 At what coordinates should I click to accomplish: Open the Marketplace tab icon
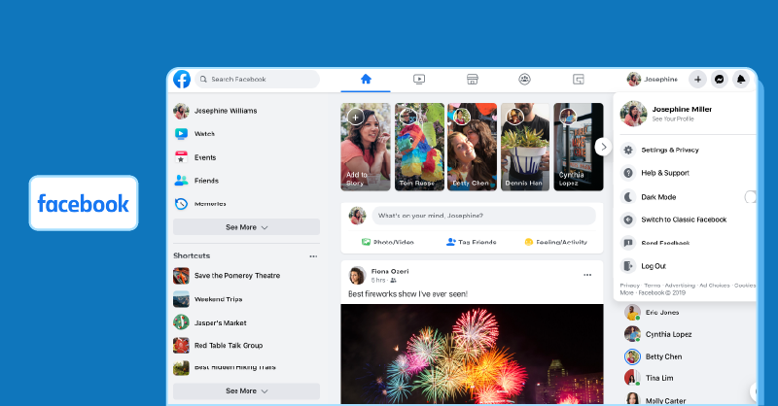472,80
